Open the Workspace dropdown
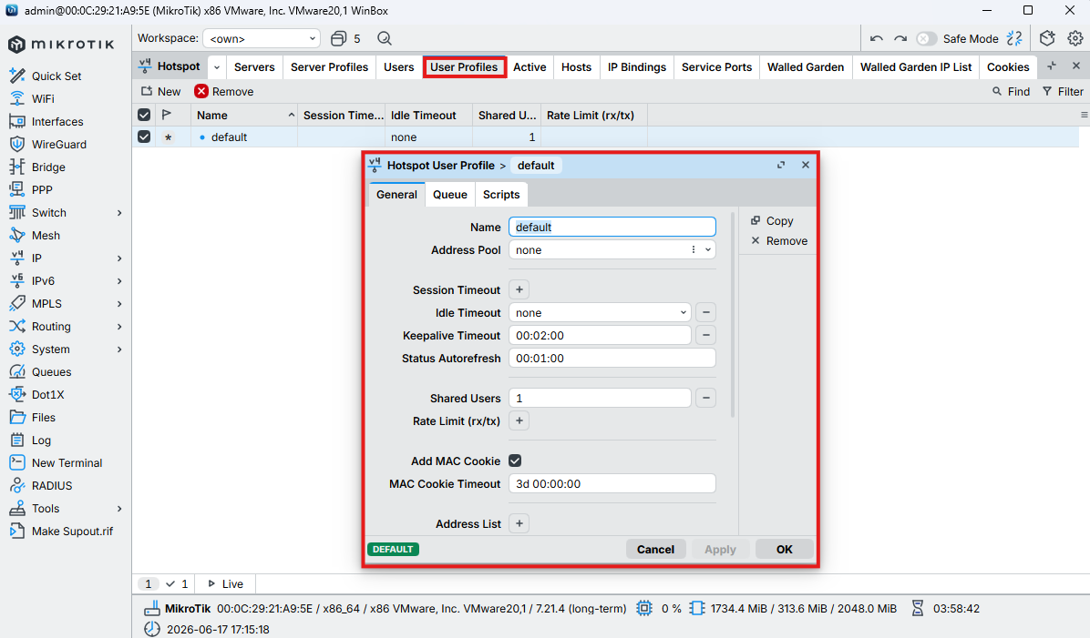This screenshot has width=1090, height=638. (x=262, y=39)
